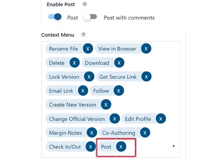Click X on the Delete tag
This screenshot has height=160, width=206.
point(75,63)
